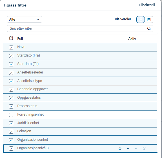162x158 pixels.
Task: Move Organisasjonsnivå 3 to top
Action: [x=120, y=149]
